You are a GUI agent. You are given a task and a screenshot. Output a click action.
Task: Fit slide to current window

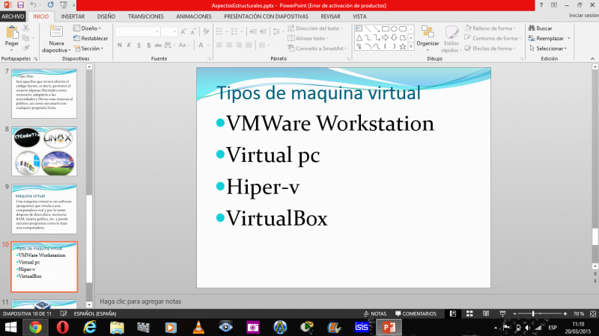593,314
